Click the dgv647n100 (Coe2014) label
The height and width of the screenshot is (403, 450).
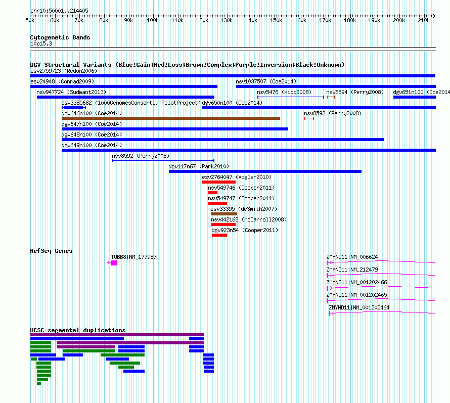tap(92, 124)
